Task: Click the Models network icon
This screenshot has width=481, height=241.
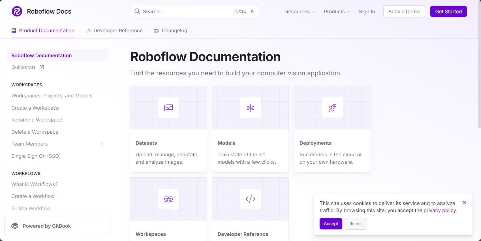Action: pyautogui.click(x=250, y=108)
